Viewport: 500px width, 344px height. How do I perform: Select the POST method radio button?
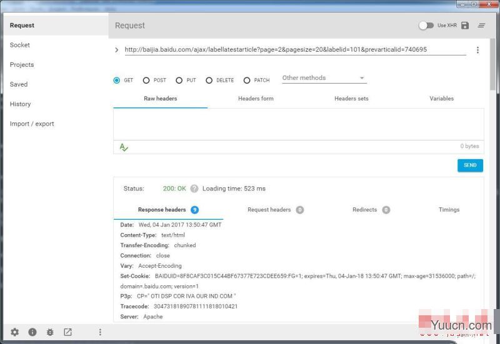(146, 81)
